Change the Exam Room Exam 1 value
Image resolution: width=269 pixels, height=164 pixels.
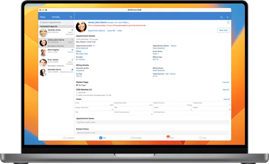pos(156,54)
